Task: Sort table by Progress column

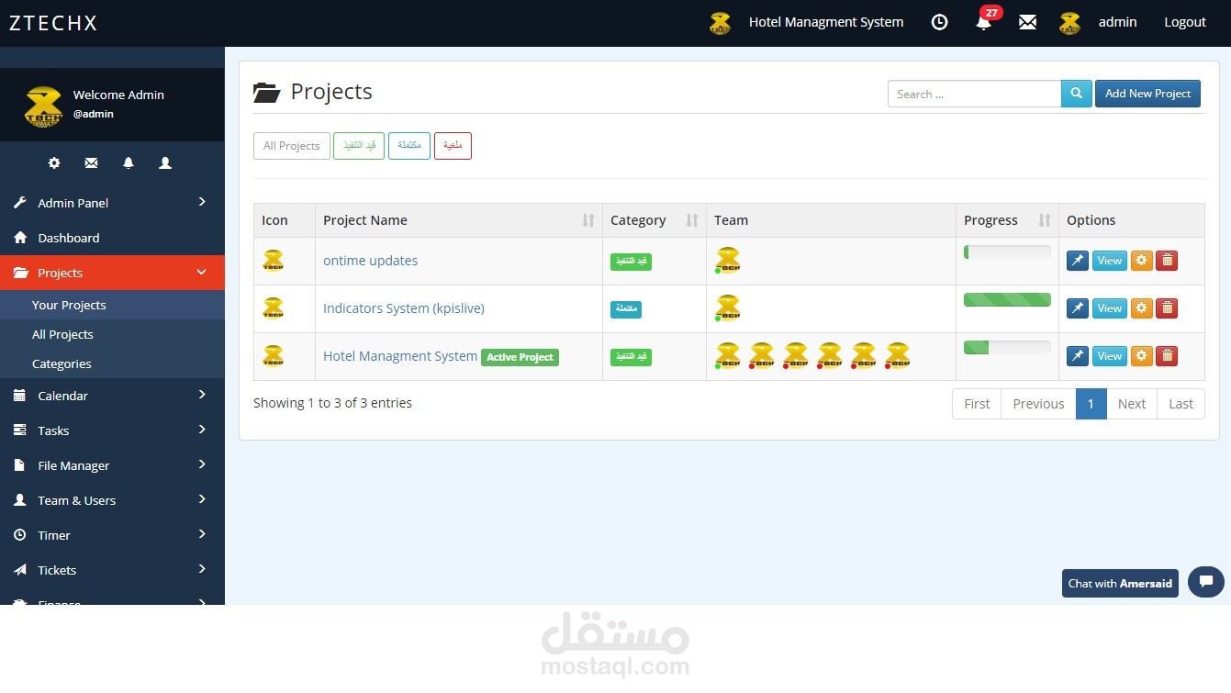Action: tap(1007, 220)
